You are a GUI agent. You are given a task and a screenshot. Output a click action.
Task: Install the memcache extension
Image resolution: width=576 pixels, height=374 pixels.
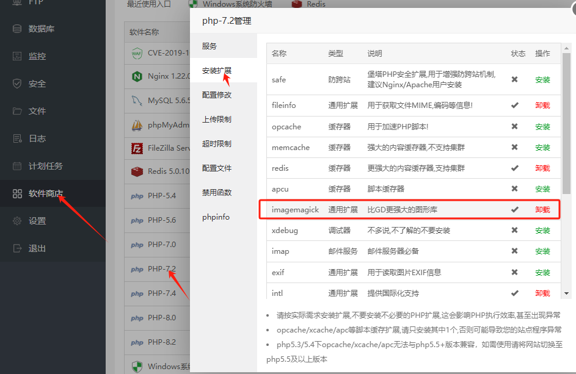tap(542, 148)
